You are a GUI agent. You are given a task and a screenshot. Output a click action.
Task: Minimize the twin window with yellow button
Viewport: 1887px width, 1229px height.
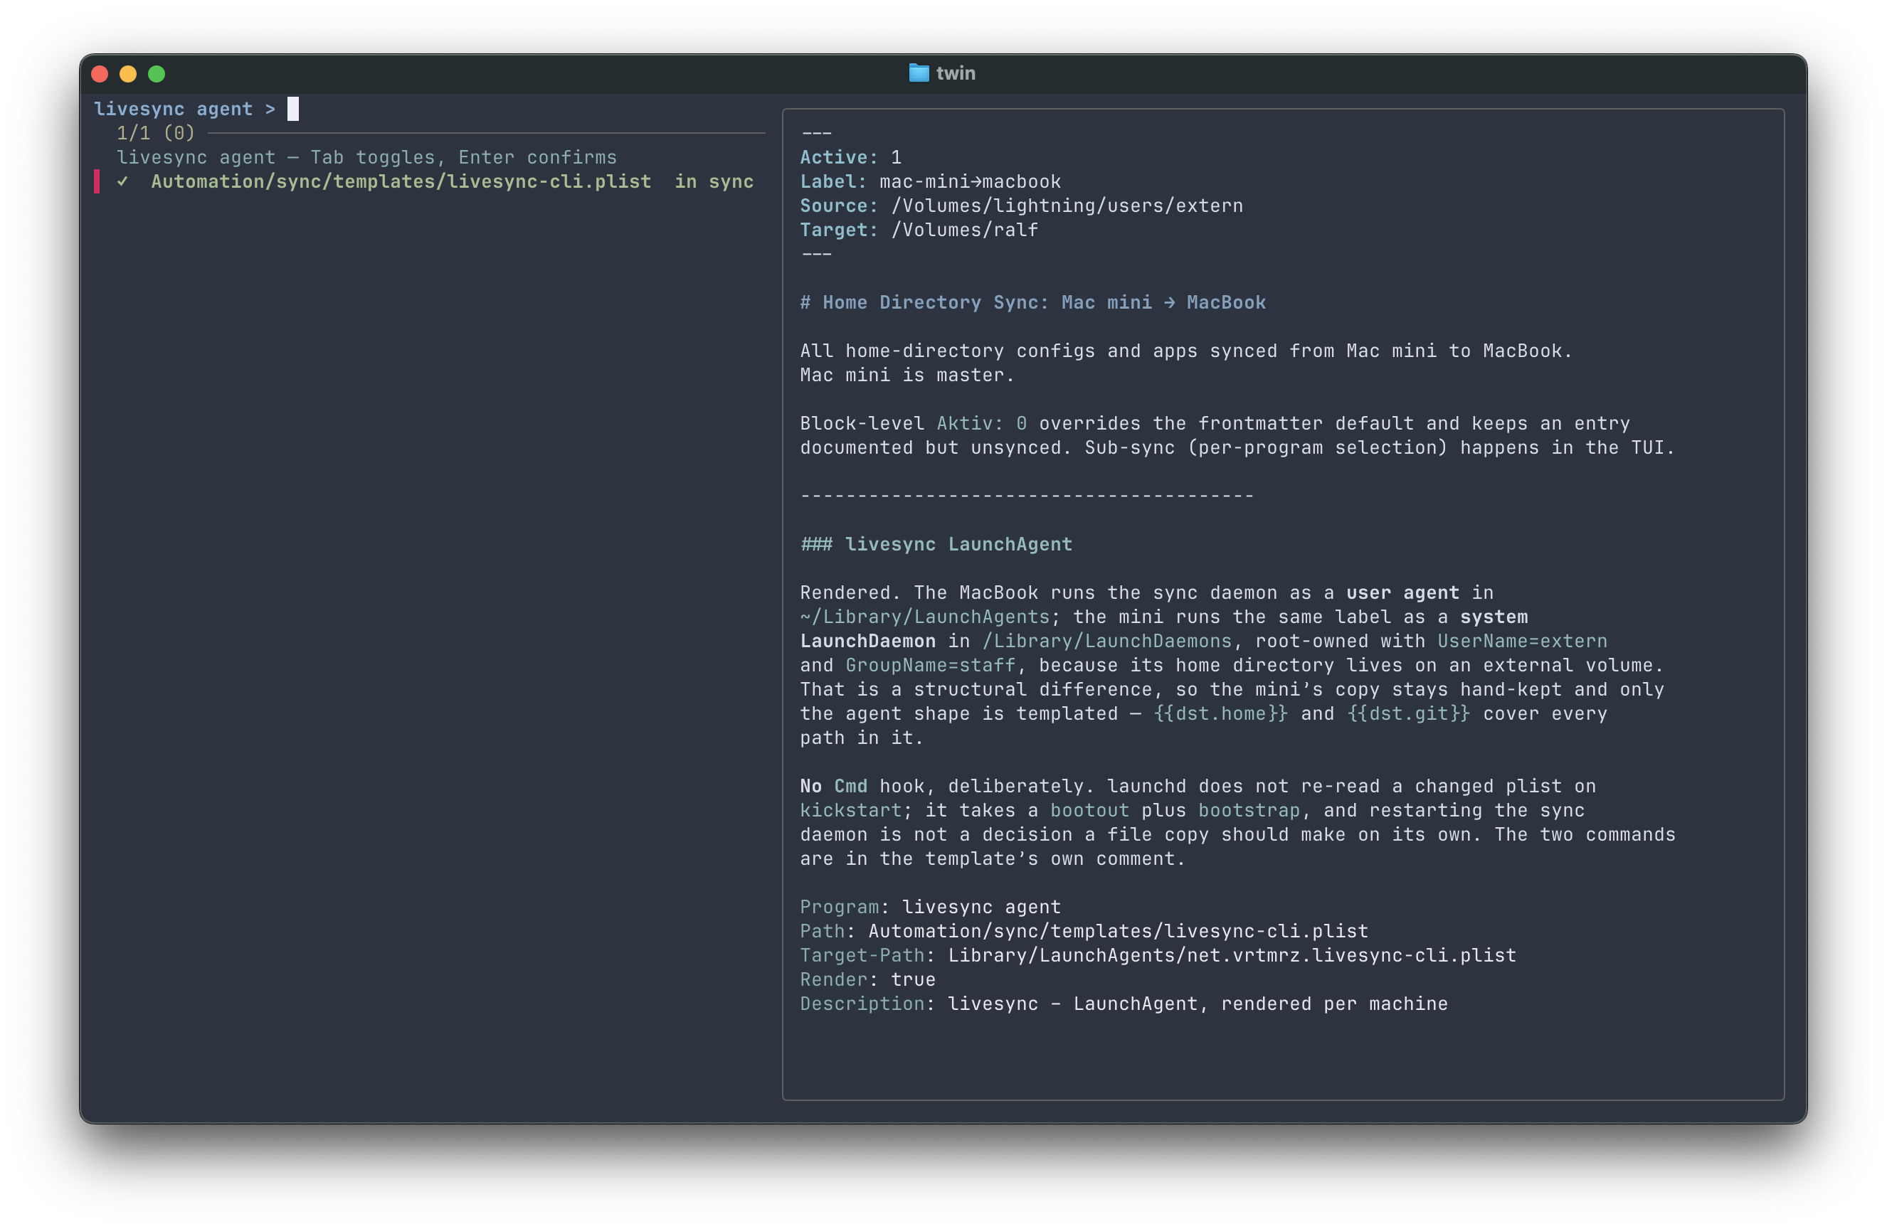pos(127,74)
